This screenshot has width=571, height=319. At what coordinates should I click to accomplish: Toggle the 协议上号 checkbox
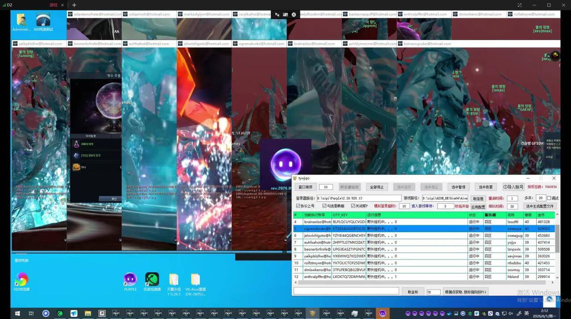[x=306, y=206]
